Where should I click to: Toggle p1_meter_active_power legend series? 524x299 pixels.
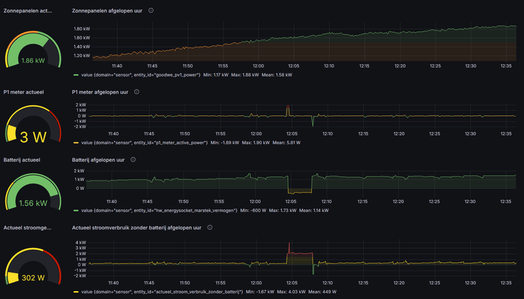(144, 143)
